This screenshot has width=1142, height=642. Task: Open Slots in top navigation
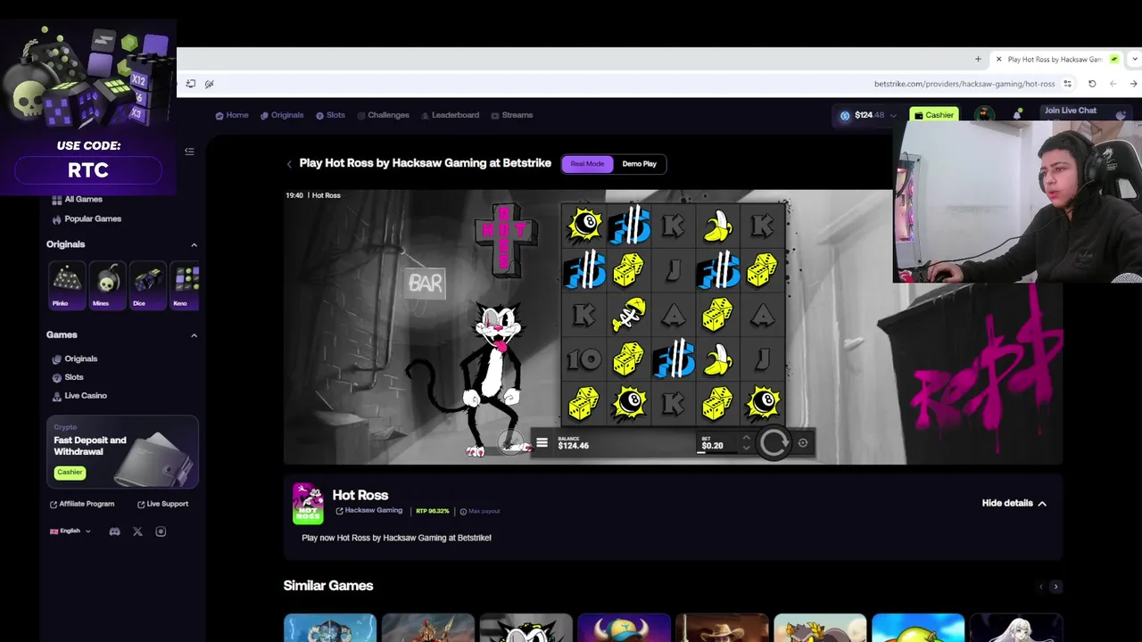point(330,115)
